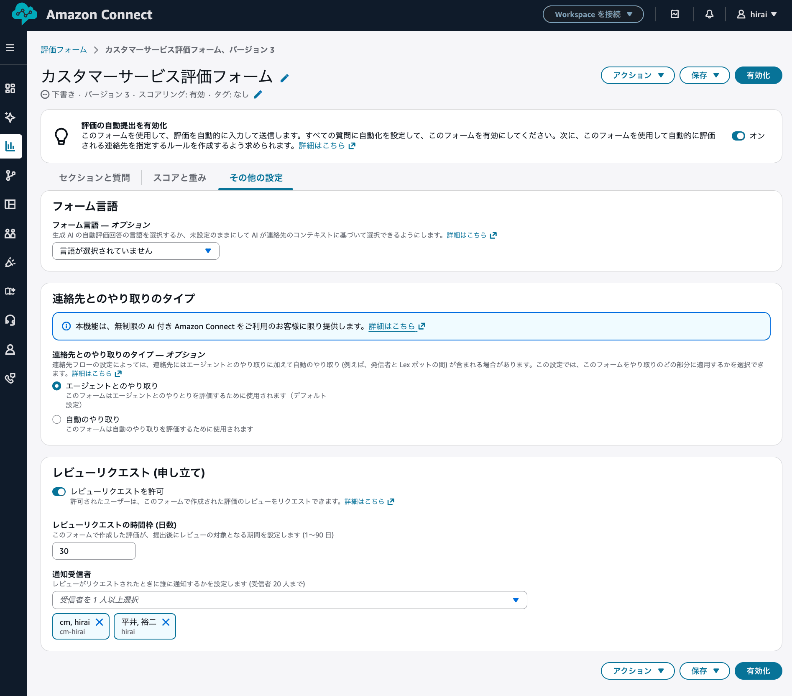Switch to the スコアと重み tab
This screenshot has height=696, width=792.
coord(180,178)
